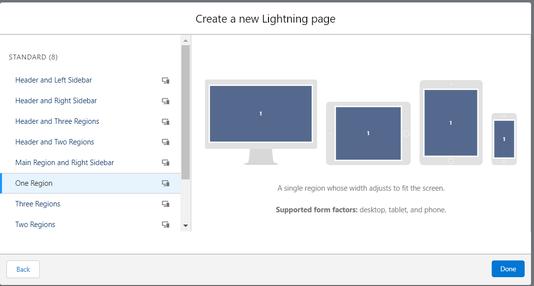This screenshot has height=286, width=534.
Task: Pick the Two Regions template
Action: tap(35, 225)
